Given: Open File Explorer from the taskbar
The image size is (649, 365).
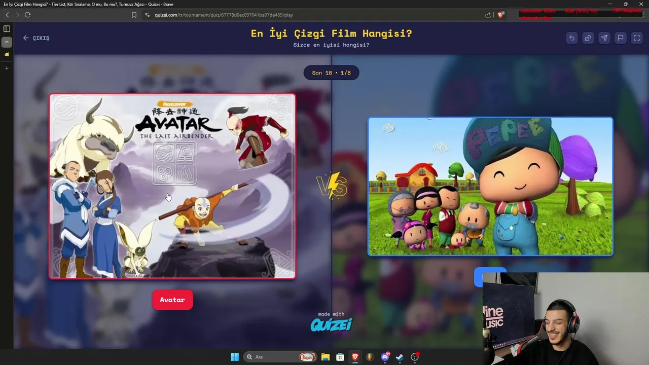Looking at the screenshot, I should (x=326, y=357).
